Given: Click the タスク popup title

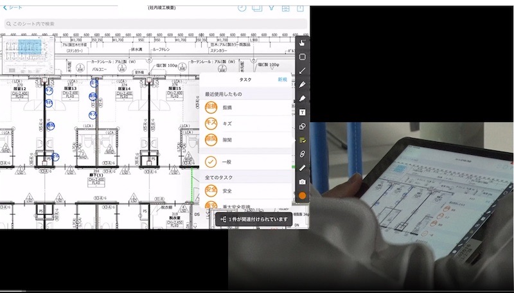Looking at the screenshot, I should tap(245, 80).
